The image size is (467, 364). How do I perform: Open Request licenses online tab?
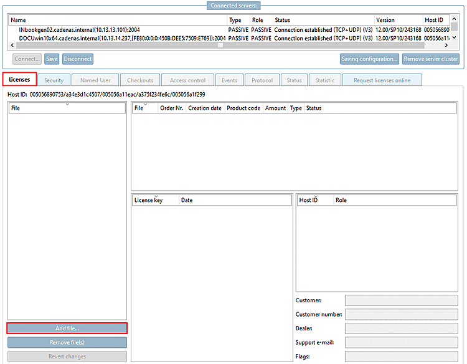382,80
